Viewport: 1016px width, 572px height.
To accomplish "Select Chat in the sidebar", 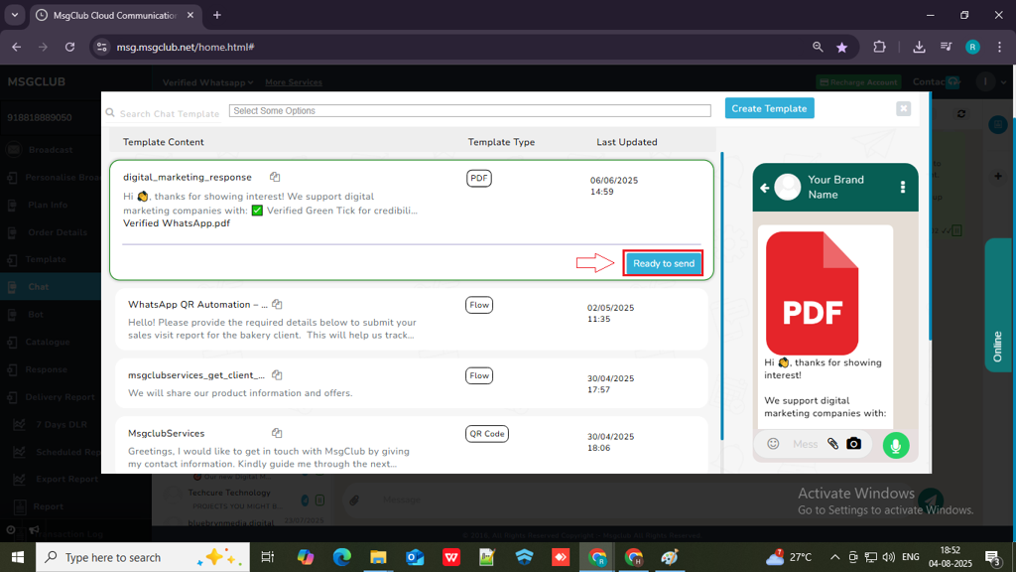I will tap(50, 287).
